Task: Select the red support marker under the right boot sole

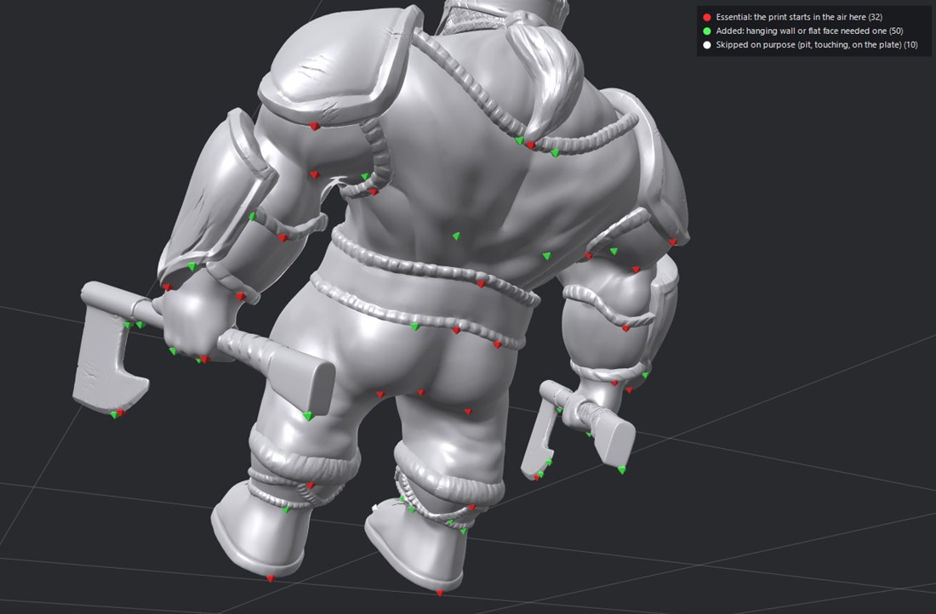Action: [440, 593]
